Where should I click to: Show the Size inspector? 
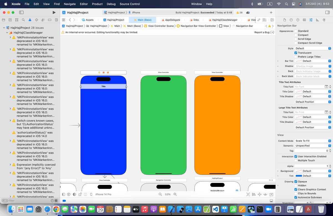tap(317, 20)
